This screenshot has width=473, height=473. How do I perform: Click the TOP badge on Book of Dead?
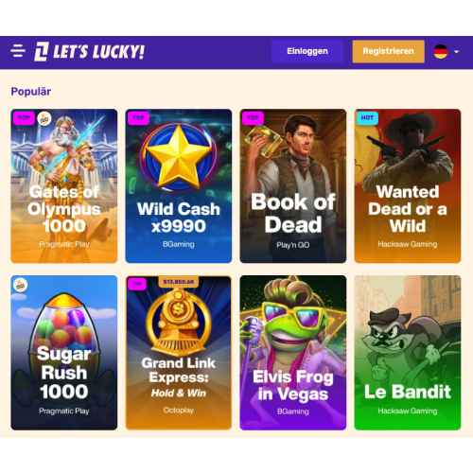tap(253, 118)
